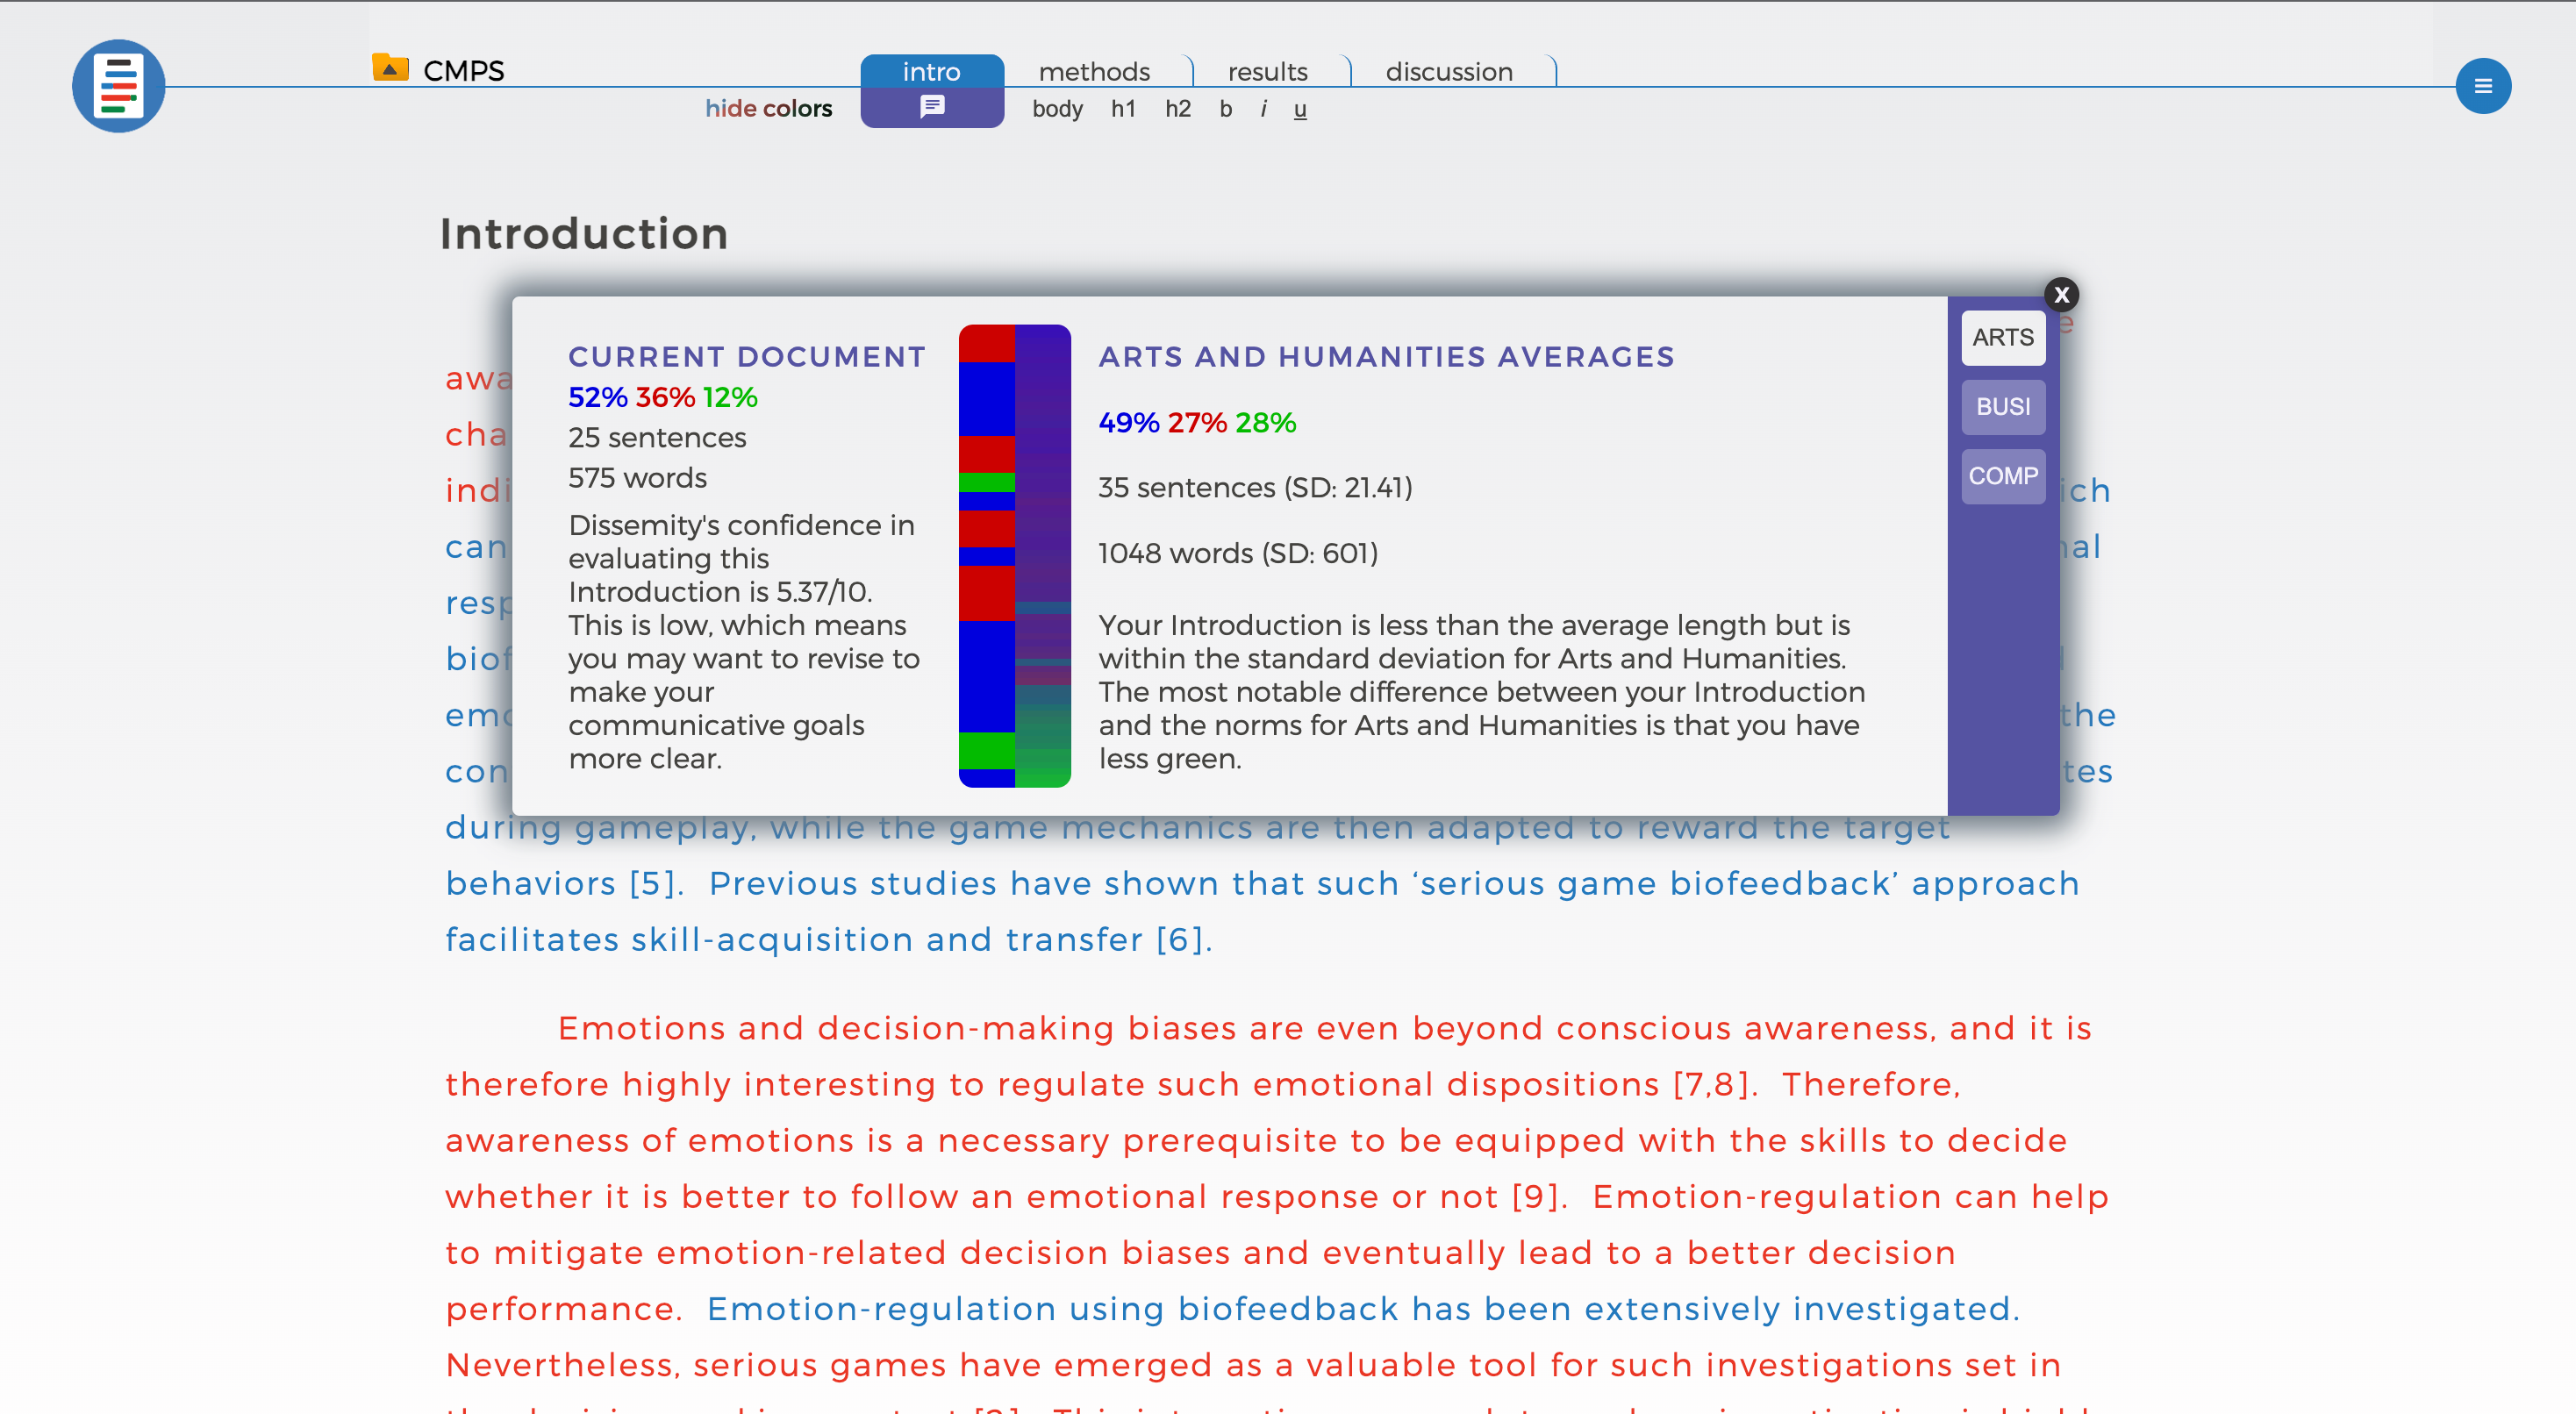Click the comment bubble icon under intro
The image size is (2576, 1414).
pos(931,106)
